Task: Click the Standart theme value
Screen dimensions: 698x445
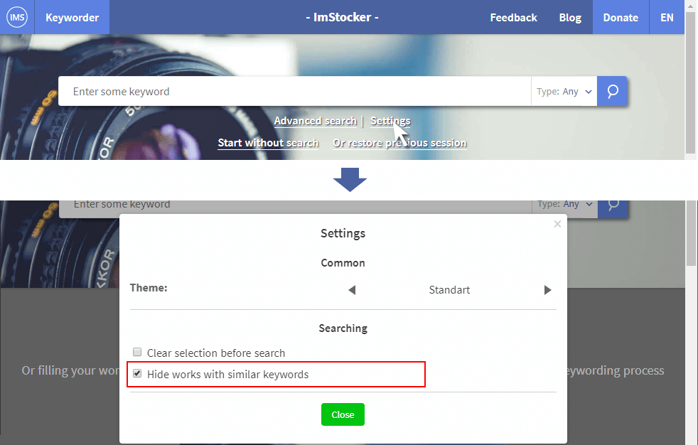Action: (x=449, y=290)
